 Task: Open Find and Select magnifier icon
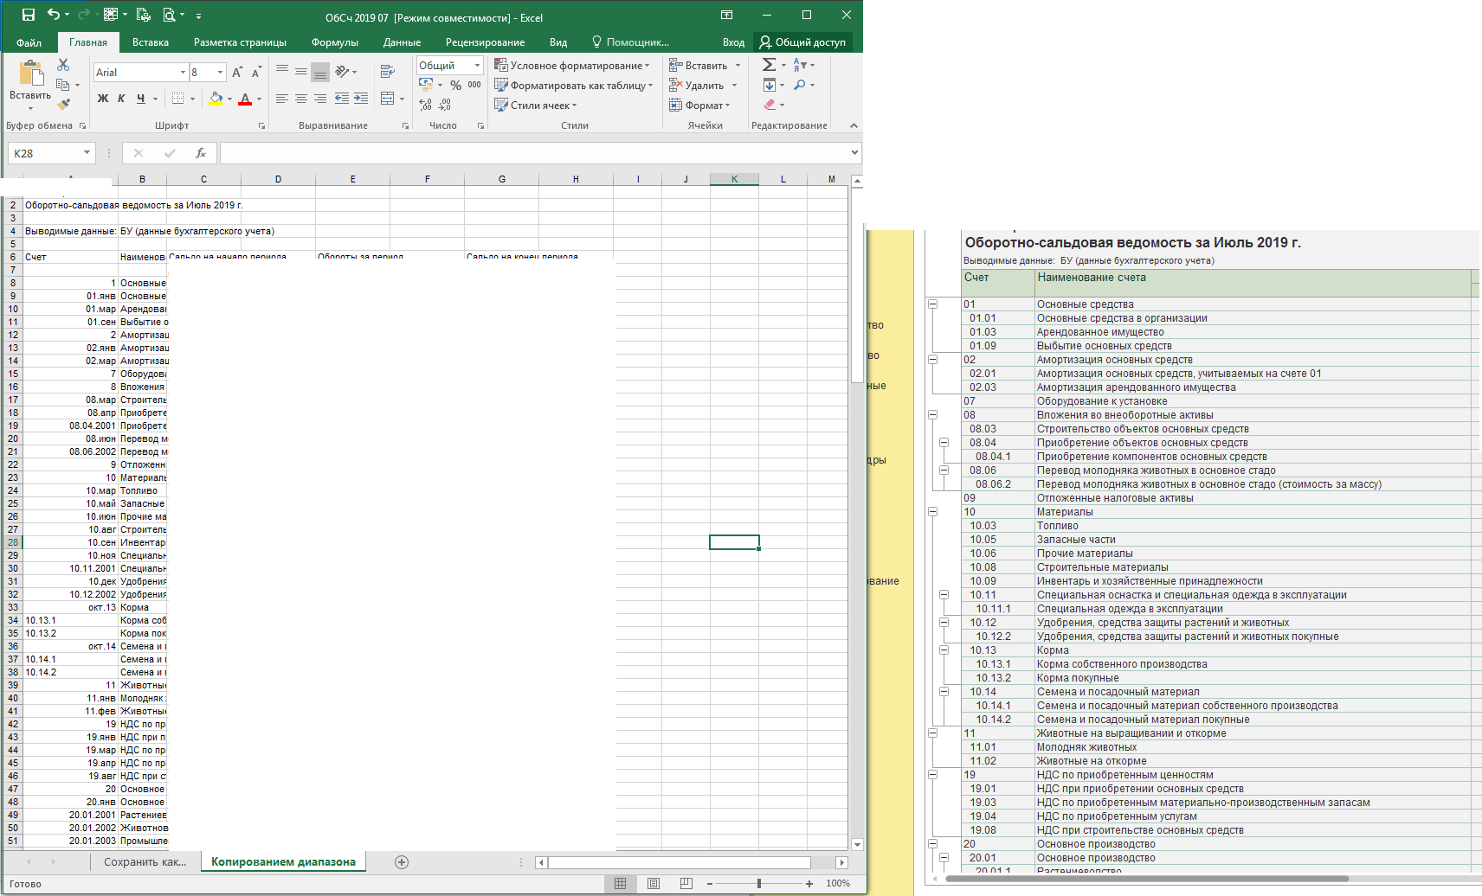[x=800, y=85]
